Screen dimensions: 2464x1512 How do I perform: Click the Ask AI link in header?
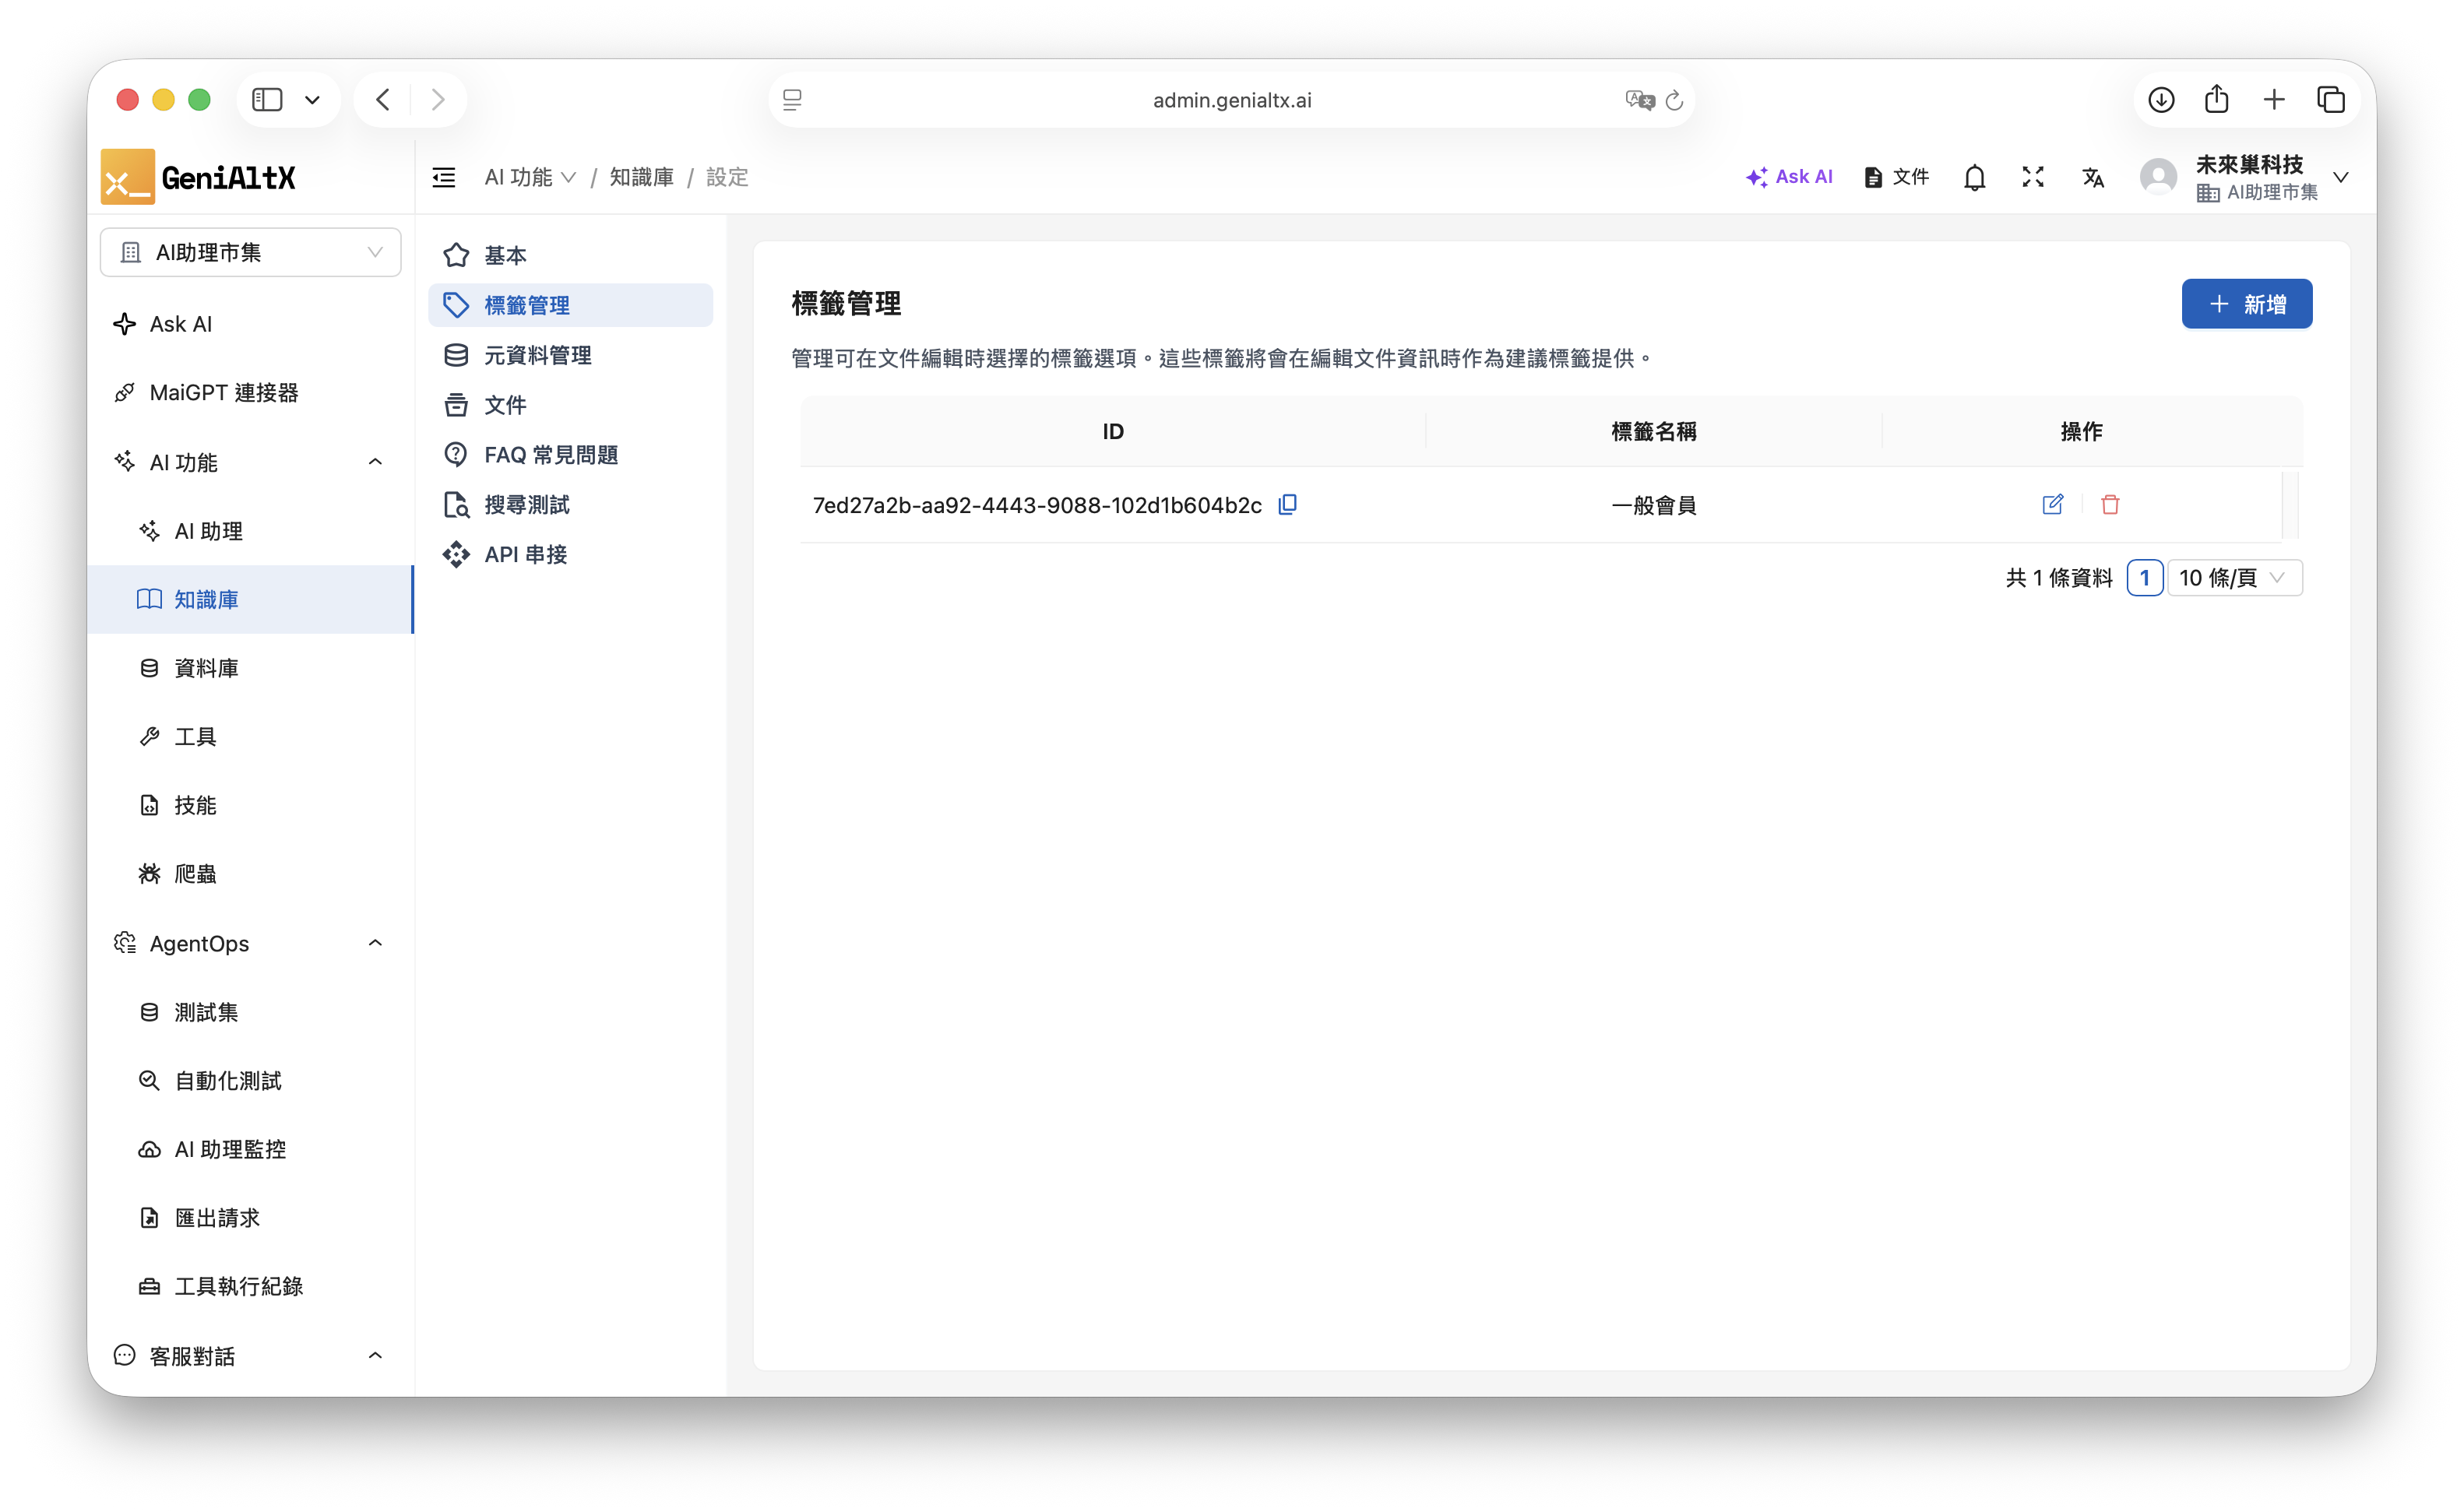click(1789, 177)
